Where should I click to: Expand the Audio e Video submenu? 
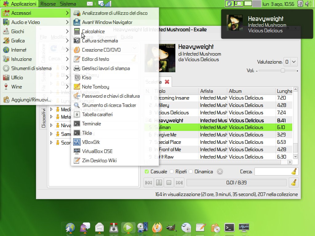point(35,22)
